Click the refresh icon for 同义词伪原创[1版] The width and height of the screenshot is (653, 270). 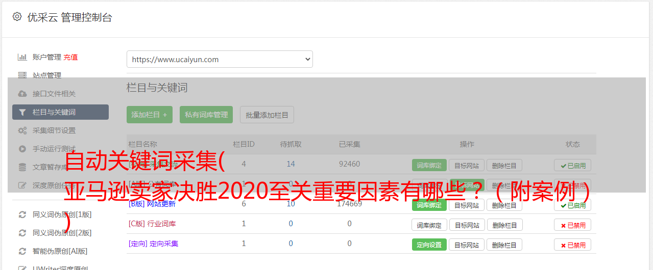click(22, 214)
